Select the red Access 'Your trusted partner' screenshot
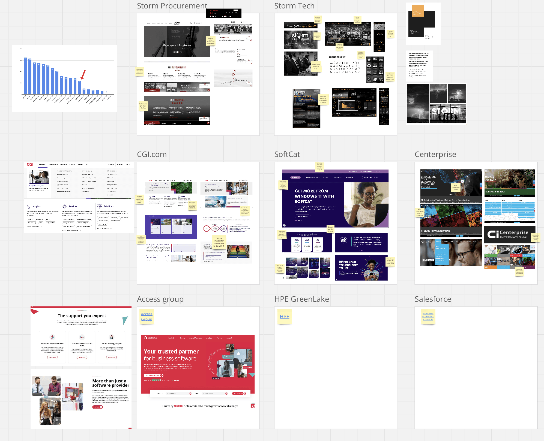 click(x=198, y=372)
